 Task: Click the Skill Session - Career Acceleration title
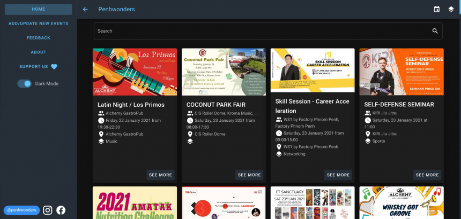(312, 106)
